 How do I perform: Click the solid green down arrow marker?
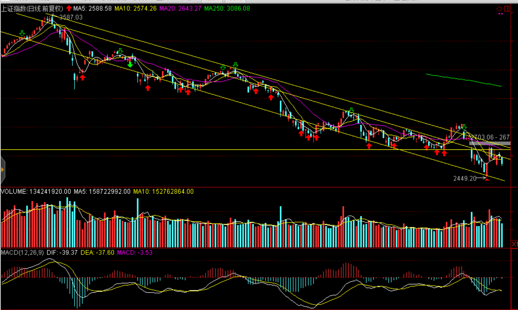[x=130, y=65]
